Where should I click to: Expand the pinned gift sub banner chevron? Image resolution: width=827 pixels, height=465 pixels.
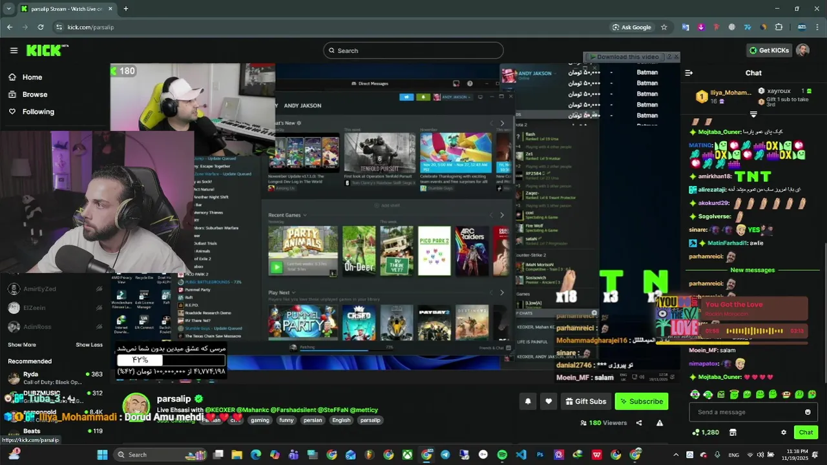click(x=753, y=114)
